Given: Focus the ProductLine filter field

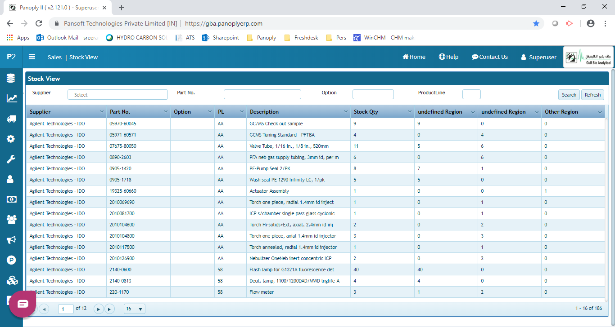Looking at the screenshot, I should [471, 94].
